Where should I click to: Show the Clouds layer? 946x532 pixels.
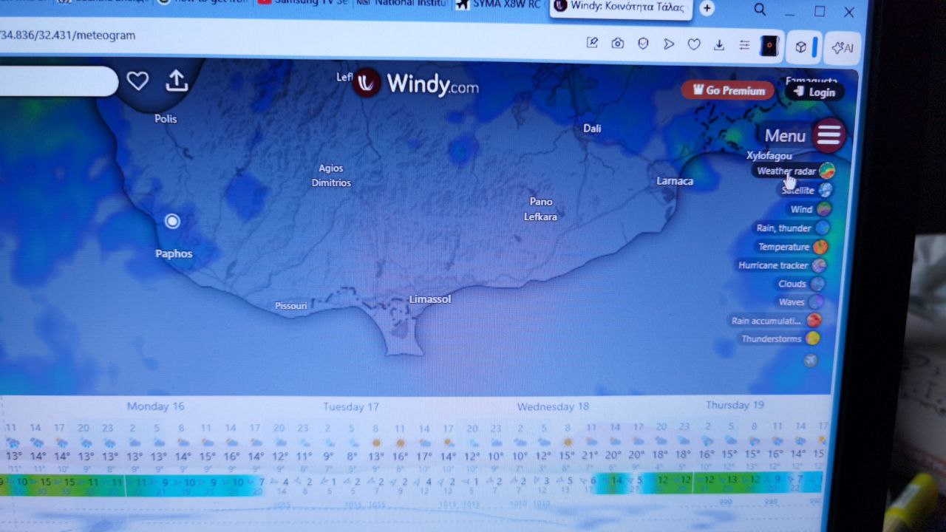pos(817,284)
